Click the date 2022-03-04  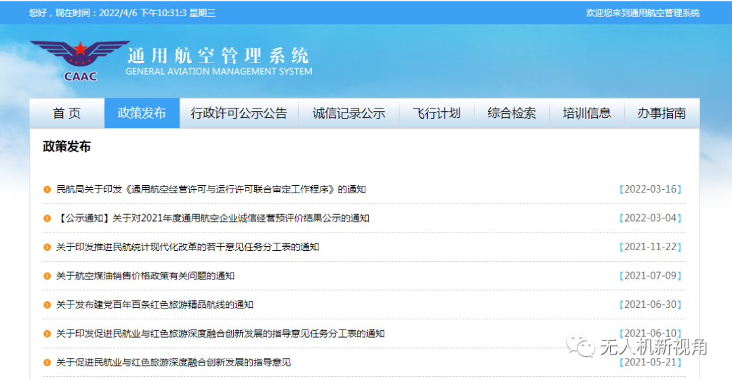[x=650, y=218]
